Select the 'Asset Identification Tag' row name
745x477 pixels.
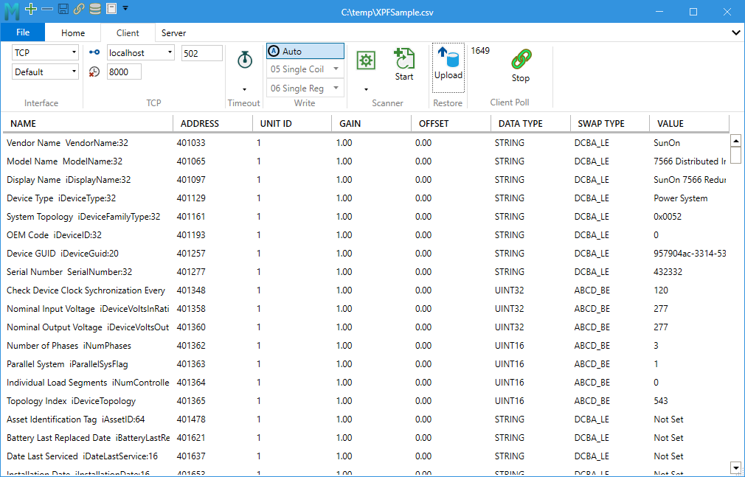point(76,419)
